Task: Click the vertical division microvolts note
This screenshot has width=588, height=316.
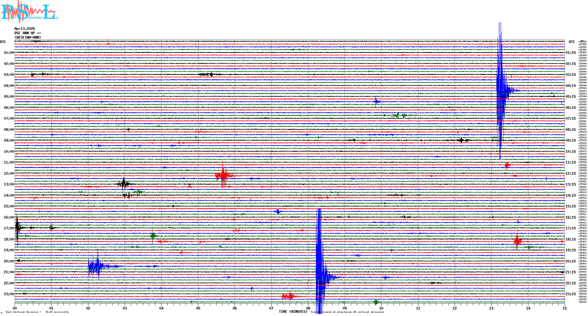Action: [37, 312]
